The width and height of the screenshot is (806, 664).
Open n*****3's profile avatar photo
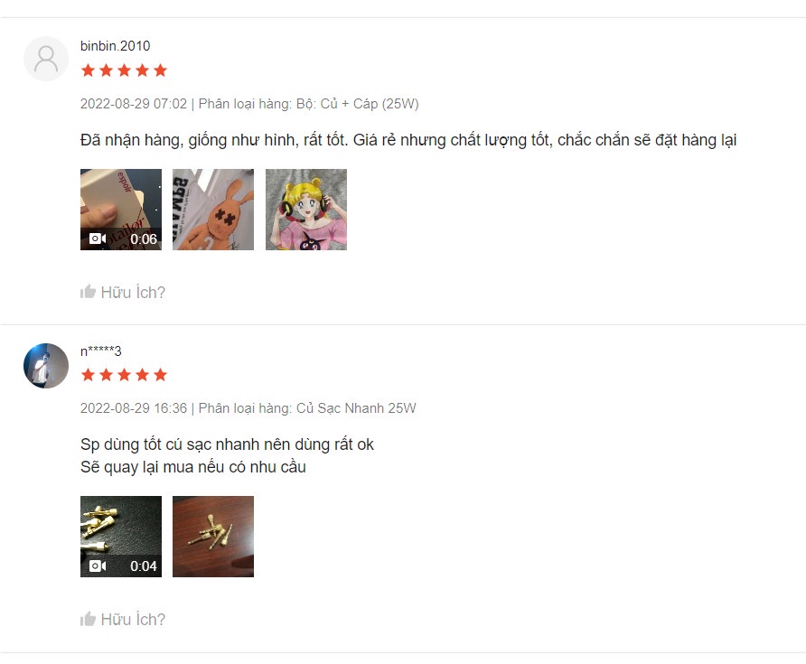coord(46,365)
